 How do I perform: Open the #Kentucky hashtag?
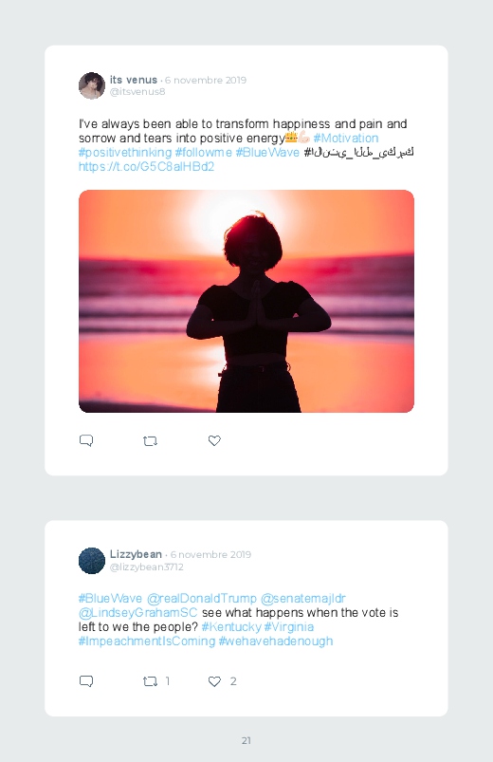point(231,627)
